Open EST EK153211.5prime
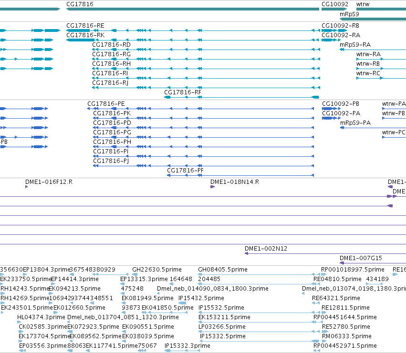 point(224,317)
